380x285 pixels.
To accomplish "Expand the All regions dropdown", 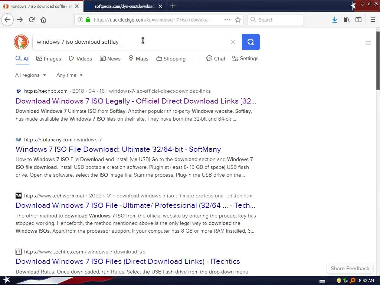I will coord(30,75).
